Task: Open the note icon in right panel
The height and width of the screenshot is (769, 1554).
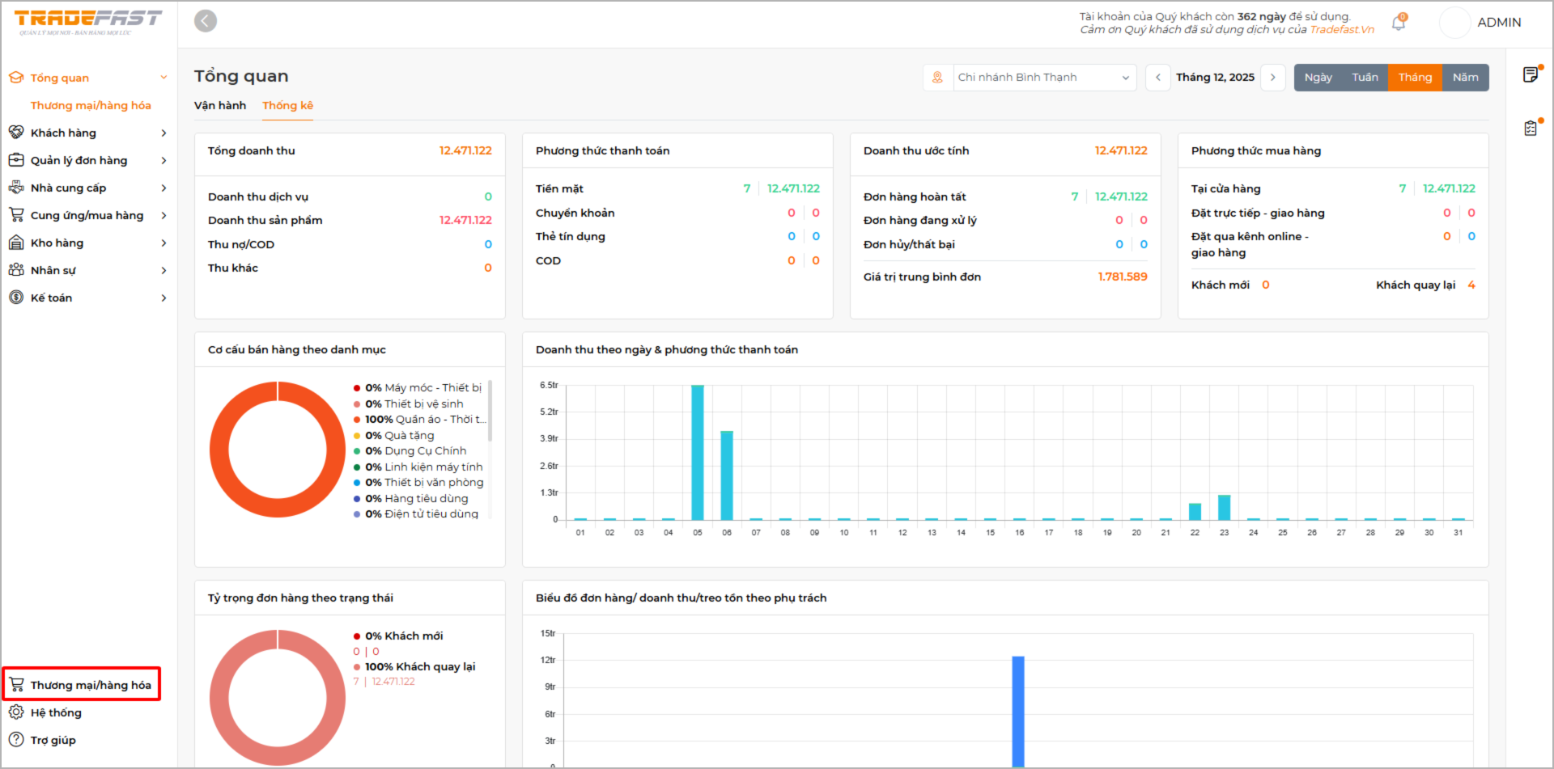Action: pos(1530,75)
